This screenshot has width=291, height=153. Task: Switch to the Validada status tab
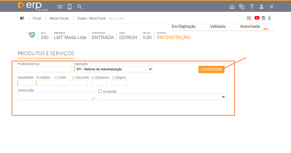[217, 26]
